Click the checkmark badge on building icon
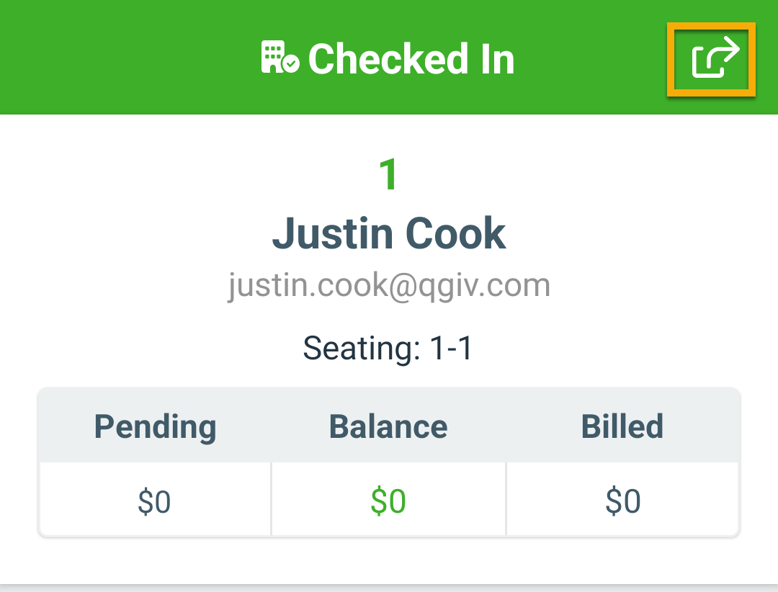 pyautogui.click(x=291, y=64)
